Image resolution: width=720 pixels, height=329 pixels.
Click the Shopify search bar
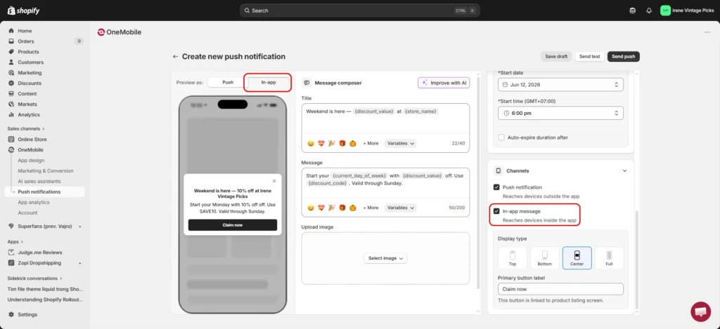tap(359, 11)
